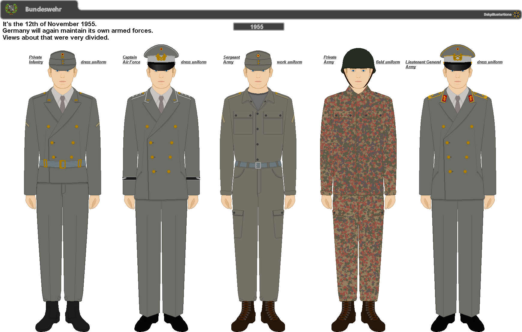522x332 pixels.
Task: Click the camouflage field trousers
Action: click(x=358, y=248)
